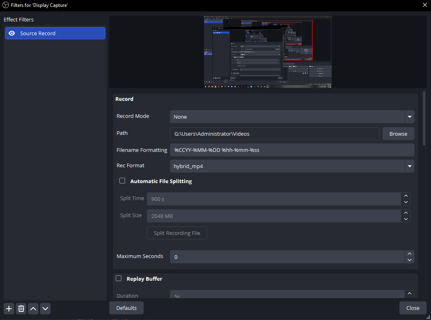Browse for a recording path
The height and width of the screenshot is (320, 431).
point(398,134)
